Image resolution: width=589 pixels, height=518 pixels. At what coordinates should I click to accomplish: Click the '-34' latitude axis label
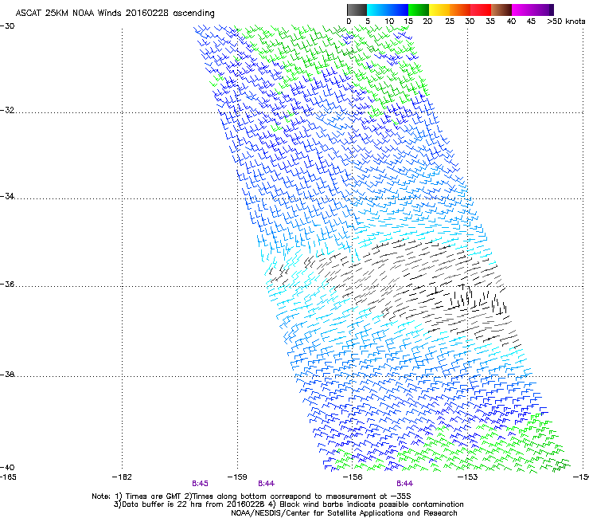[x=7, y=196]
